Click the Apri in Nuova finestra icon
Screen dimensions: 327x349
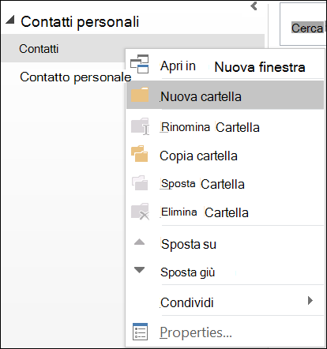point(140,64)
